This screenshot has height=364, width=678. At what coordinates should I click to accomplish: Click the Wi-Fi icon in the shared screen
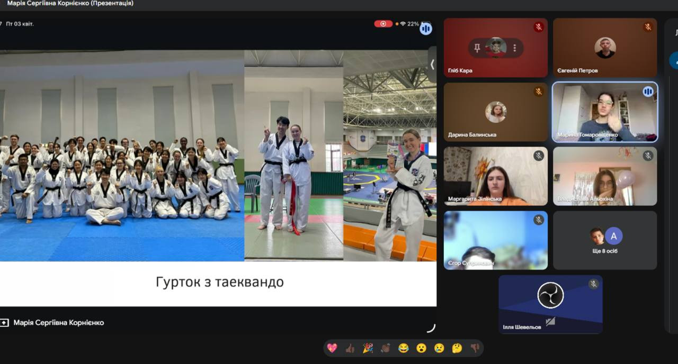[402, 24]
